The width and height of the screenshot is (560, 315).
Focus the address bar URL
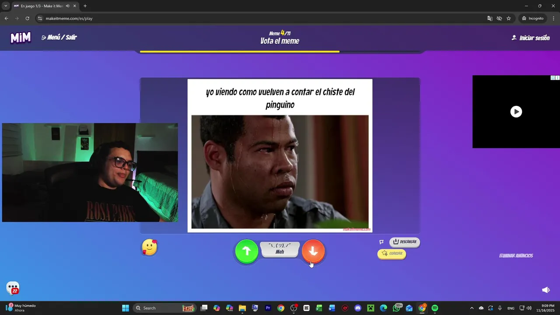pos(69,18)
